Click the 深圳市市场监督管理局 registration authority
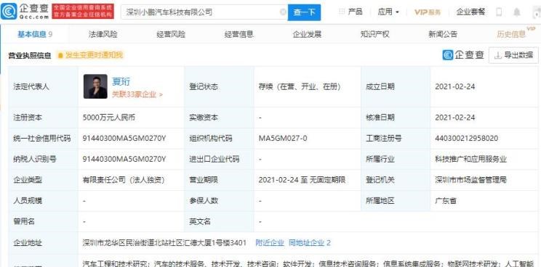The width and height of the screenshot is (541, 267). (470, 180)
